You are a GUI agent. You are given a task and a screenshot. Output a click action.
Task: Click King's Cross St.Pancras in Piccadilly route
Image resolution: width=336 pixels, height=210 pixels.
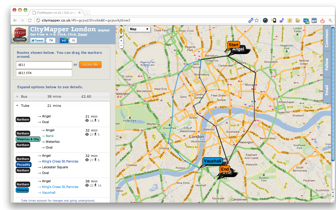point(60,161)
